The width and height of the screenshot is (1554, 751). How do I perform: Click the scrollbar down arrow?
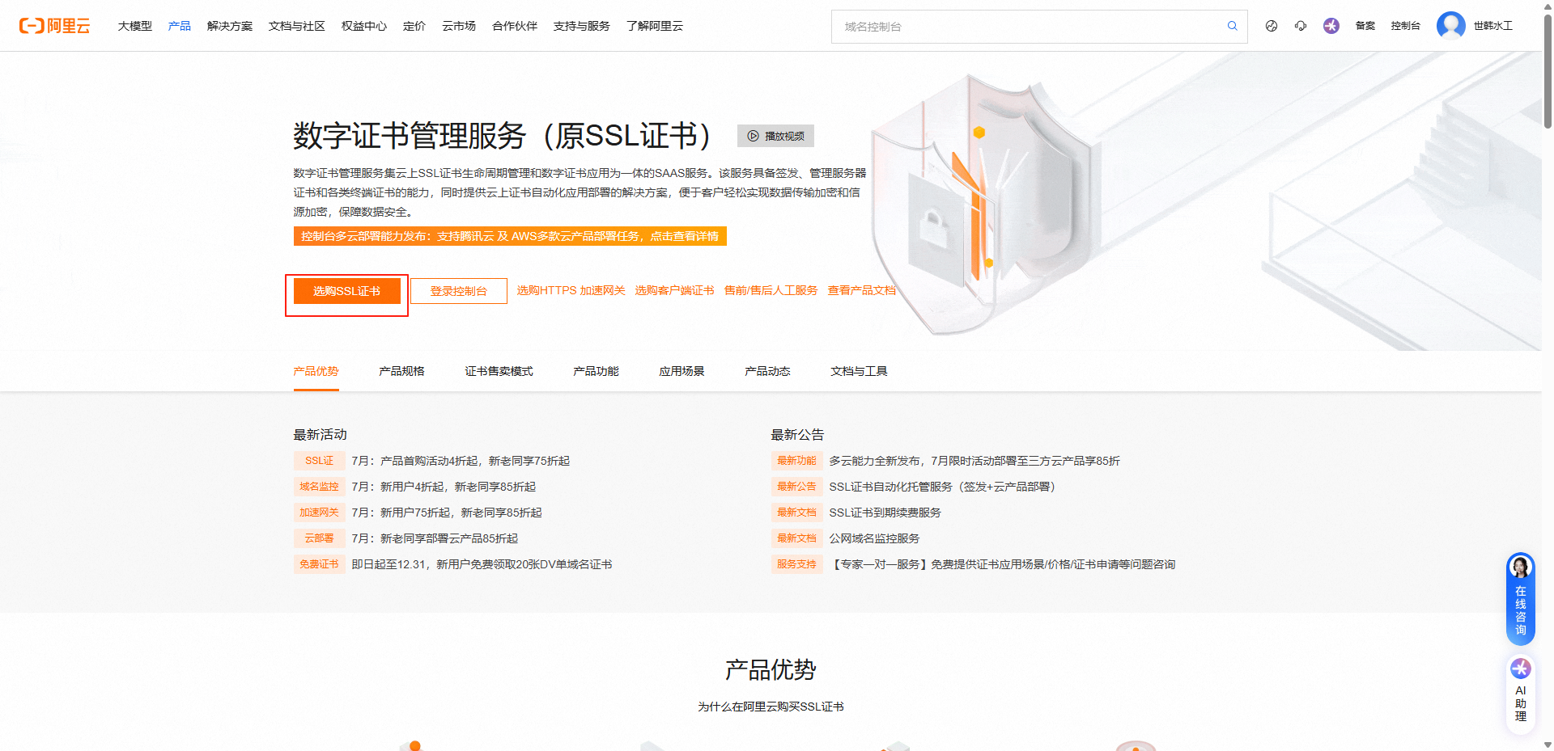click(1548, 745)
